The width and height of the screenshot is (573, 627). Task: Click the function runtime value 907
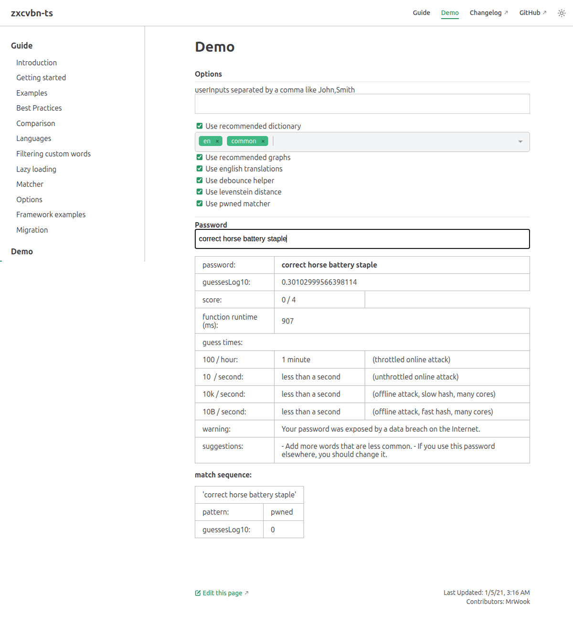[x=287, y=321]
